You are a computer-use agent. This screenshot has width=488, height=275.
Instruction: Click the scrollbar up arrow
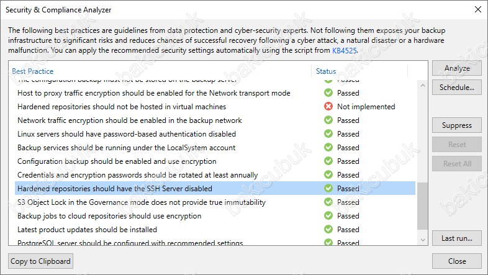422,85
